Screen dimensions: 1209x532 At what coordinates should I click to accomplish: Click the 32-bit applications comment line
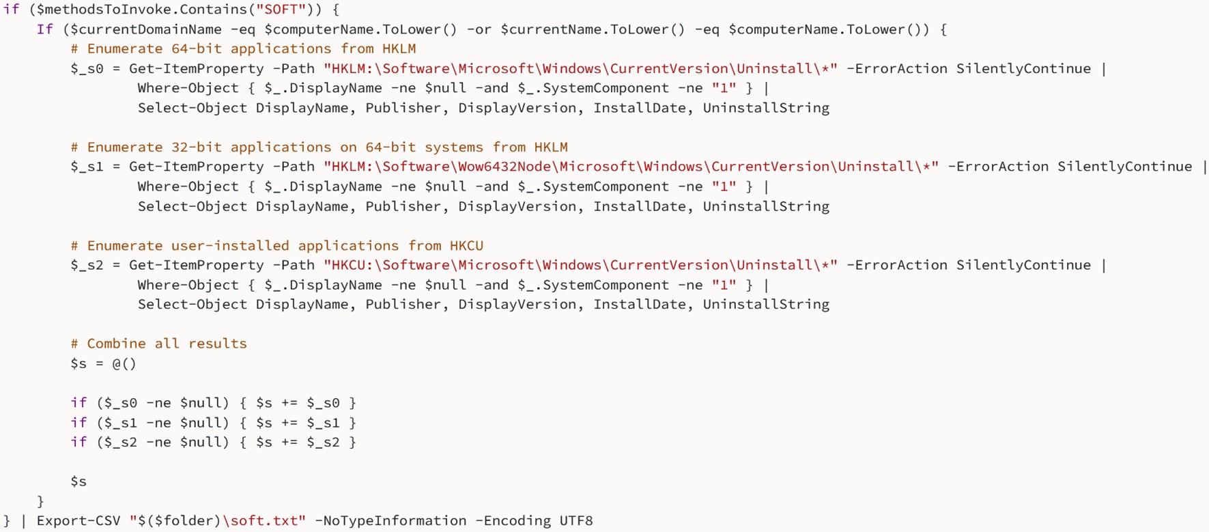coord(319,148)
